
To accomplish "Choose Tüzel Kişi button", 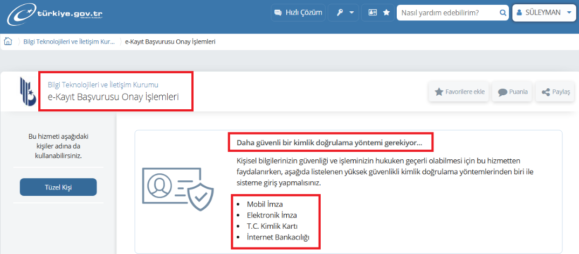I will (58, 187).
